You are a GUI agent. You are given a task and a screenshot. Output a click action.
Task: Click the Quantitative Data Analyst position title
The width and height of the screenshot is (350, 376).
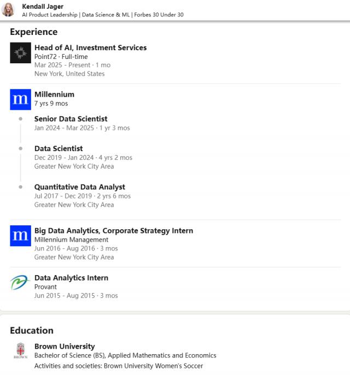[79, 187]
